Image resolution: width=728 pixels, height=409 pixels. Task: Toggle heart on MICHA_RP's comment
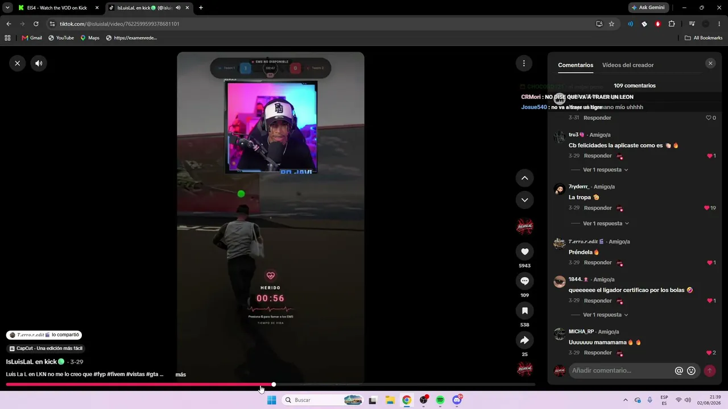pyautogui.click(x=709, y=353)
